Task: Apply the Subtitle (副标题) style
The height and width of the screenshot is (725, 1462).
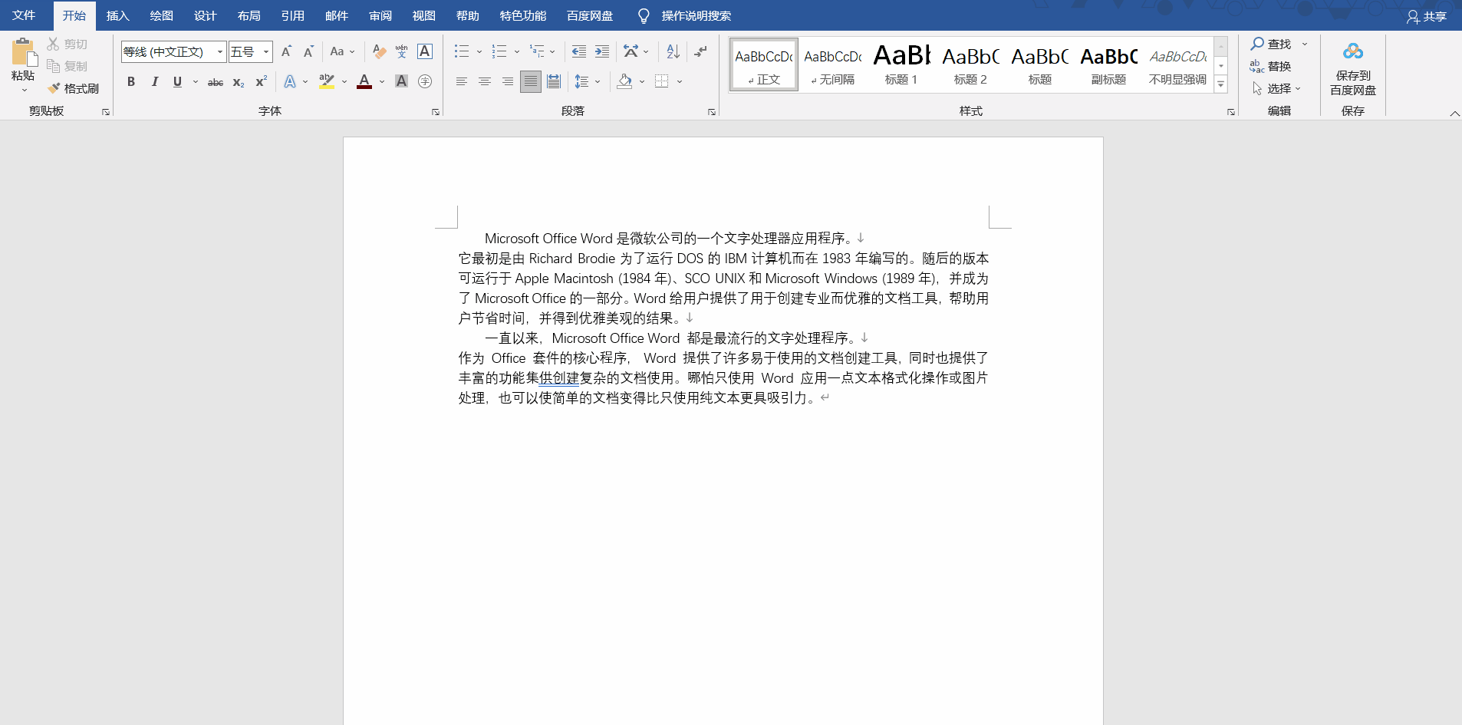Action: 1108,65
